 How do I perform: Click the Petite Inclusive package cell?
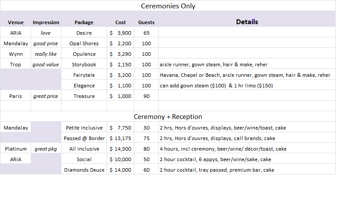pyautogui.click(x=84, y=128)
